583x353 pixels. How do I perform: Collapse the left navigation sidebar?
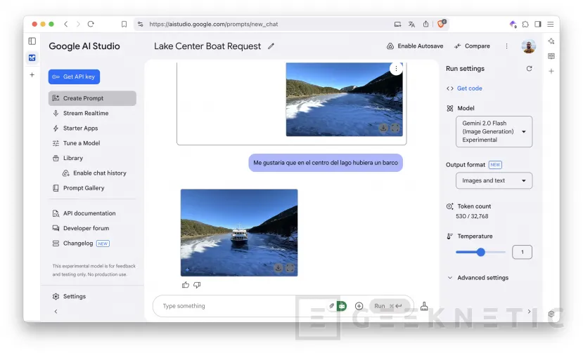[56, 312]
